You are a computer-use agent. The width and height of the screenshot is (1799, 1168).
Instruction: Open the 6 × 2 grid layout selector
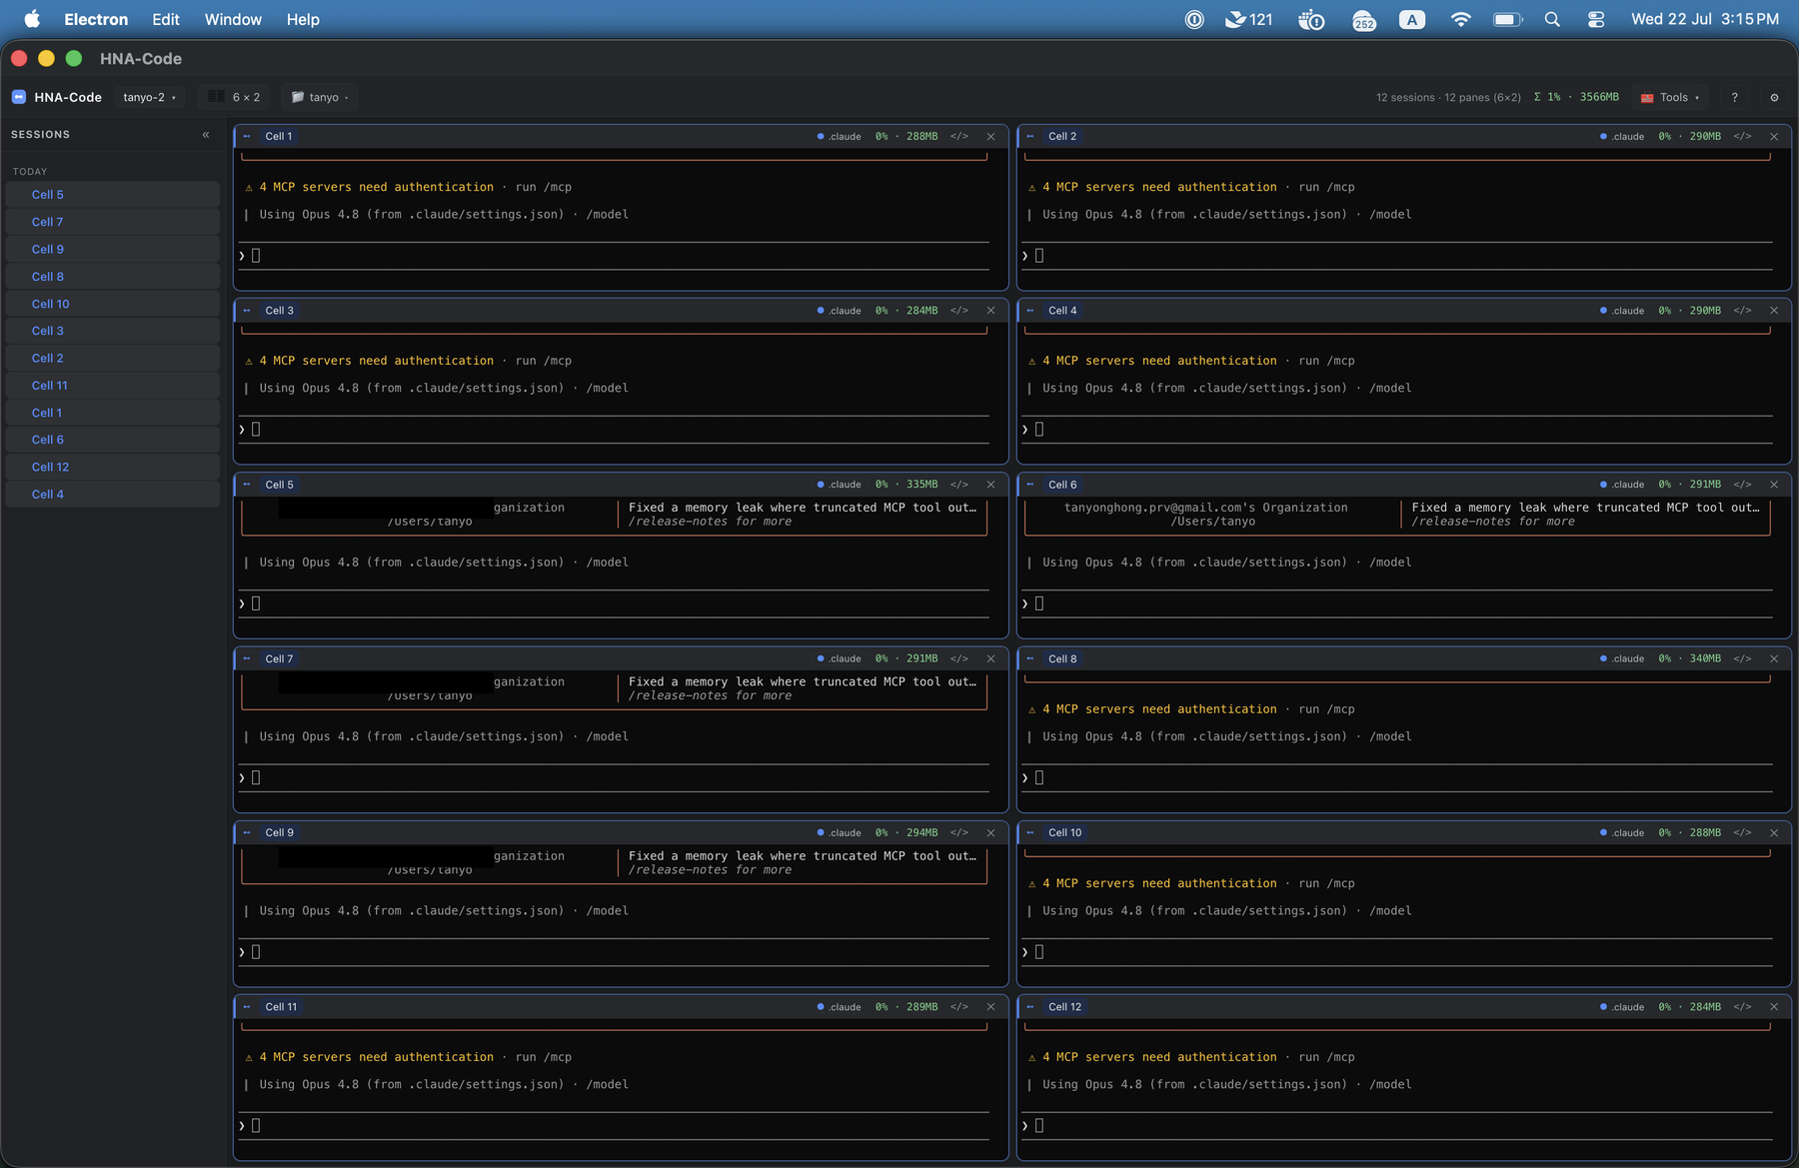235,98
